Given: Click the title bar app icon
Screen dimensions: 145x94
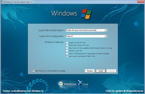Looking at the screenshot, I should [2, 2].
